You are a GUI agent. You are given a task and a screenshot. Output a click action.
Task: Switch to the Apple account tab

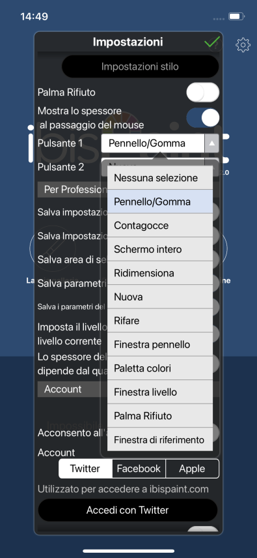click(192, 469)
